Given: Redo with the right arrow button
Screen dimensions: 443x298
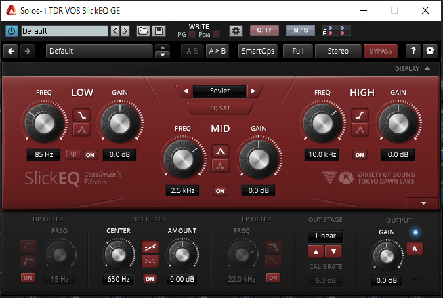Looking at the screenshot, I should click(28, 51).
